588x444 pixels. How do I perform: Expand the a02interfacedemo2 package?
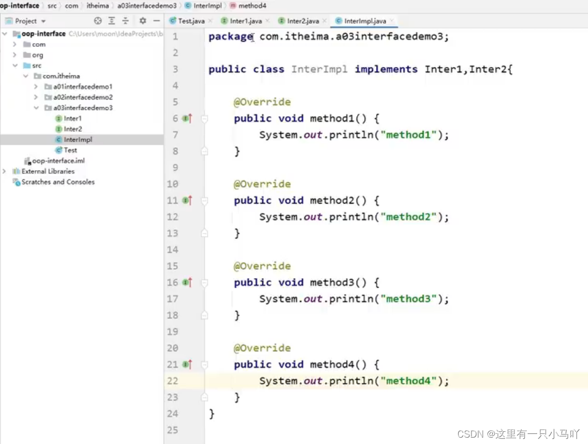[x=36, y=97]
